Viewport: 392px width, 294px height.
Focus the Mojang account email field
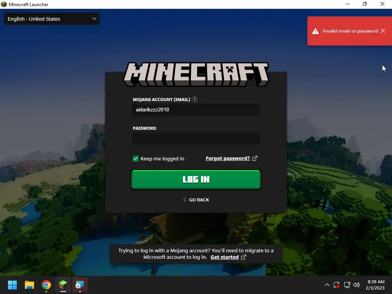tap(196, 110)
